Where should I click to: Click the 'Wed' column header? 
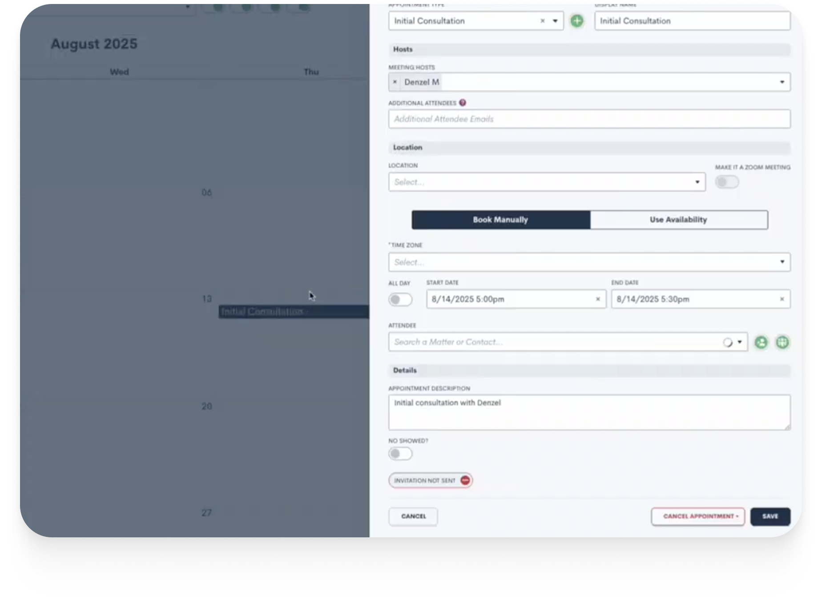pos(119,72)
